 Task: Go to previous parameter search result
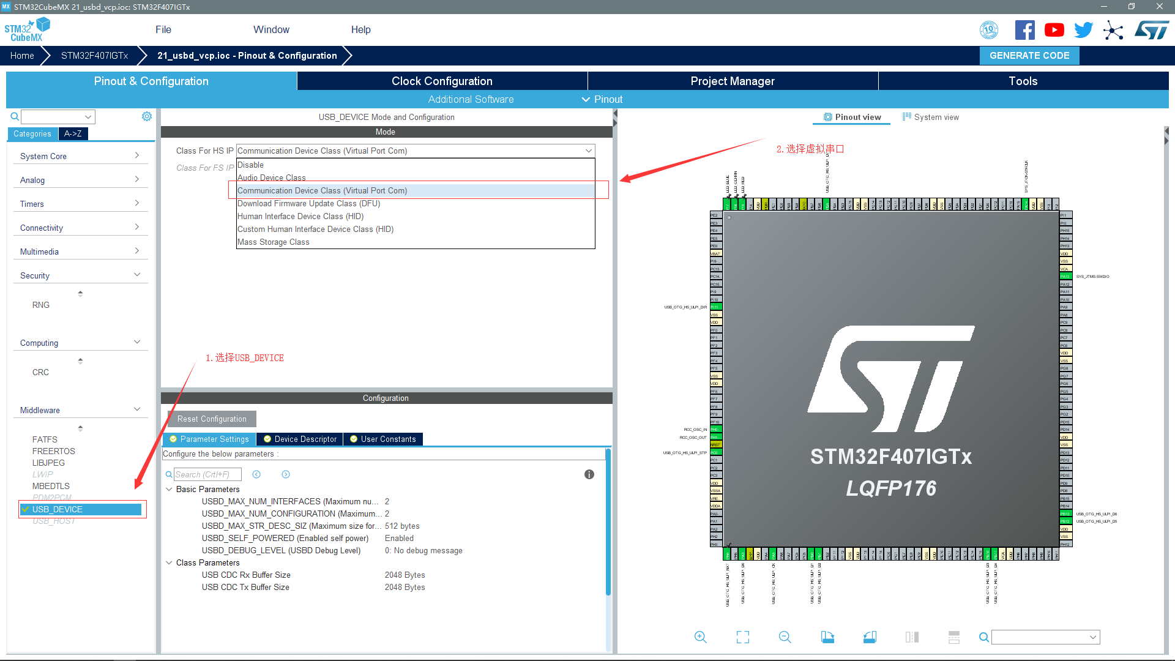click(x=256, y=474)
